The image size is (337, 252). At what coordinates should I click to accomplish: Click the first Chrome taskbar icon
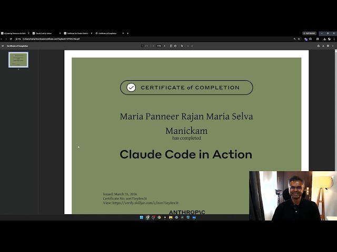coord(147,217)
